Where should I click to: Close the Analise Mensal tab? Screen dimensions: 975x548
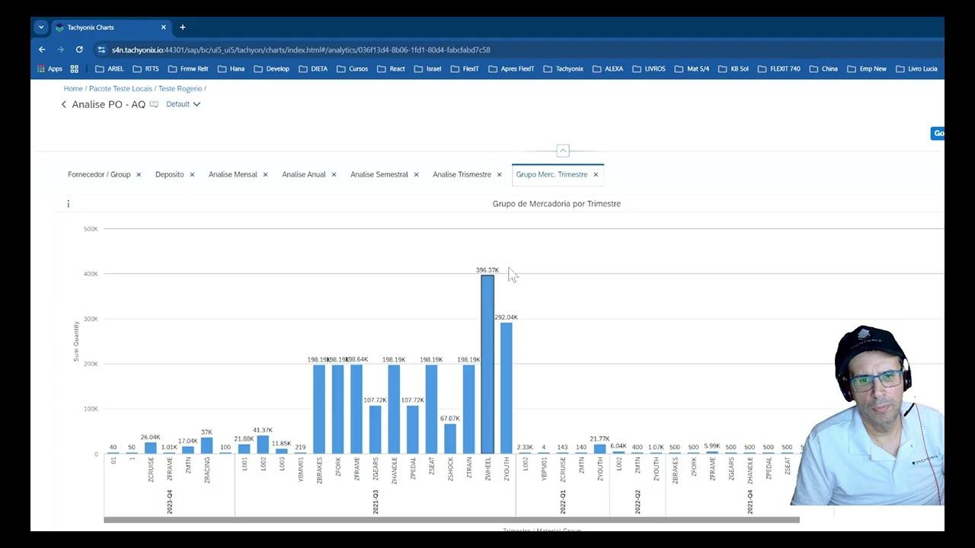tap(265, 174)
